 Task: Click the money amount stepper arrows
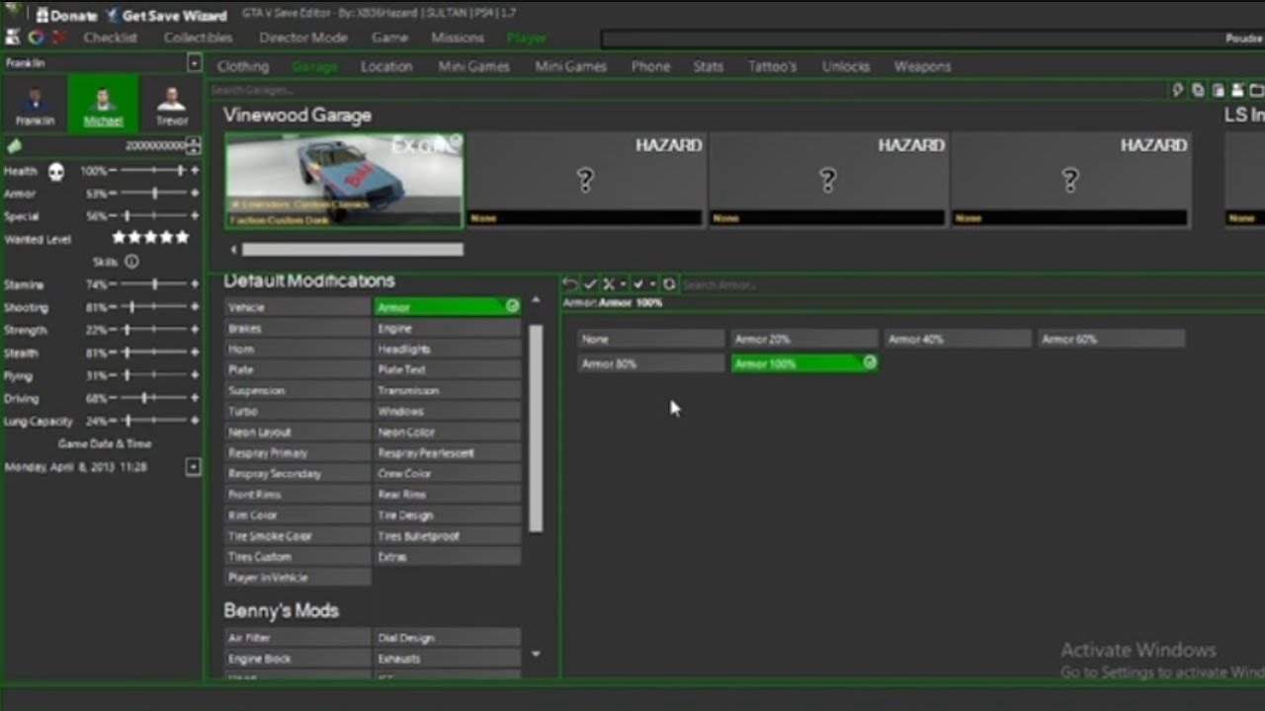click(x=194, y=146)
